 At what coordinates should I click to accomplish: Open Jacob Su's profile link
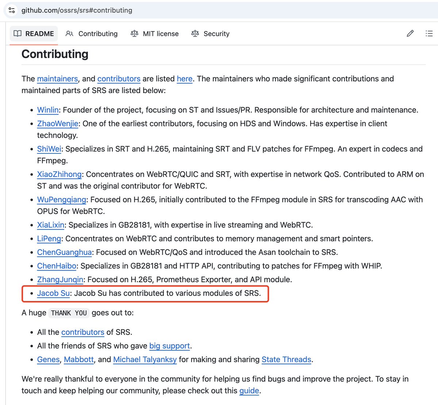coord(53,293)
